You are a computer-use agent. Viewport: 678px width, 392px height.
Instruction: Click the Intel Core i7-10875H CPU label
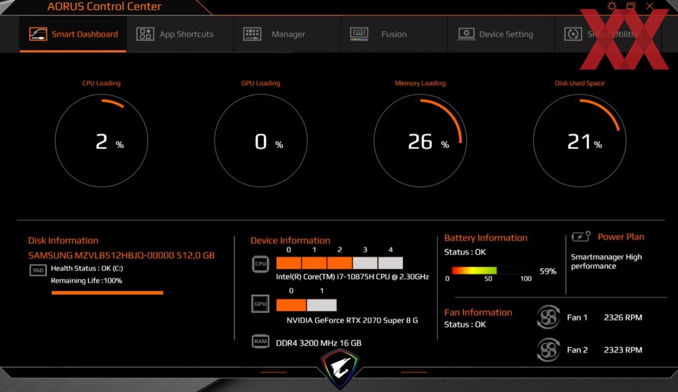tap(352, 276)
